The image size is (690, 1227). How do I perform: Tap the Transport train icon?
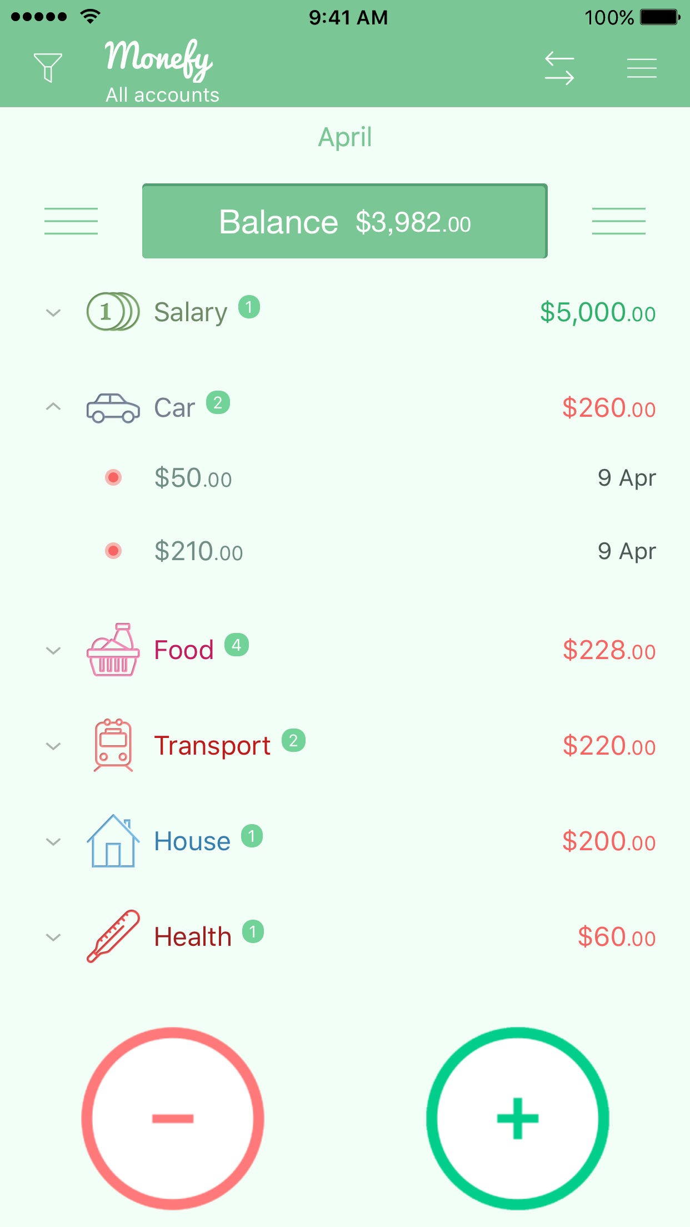(113, 745)
